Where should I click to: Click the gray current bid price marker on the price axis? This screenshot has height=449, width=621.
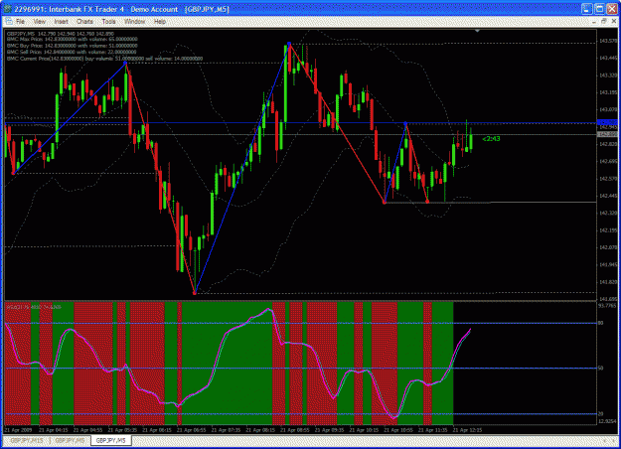click(x=607, y=135)
